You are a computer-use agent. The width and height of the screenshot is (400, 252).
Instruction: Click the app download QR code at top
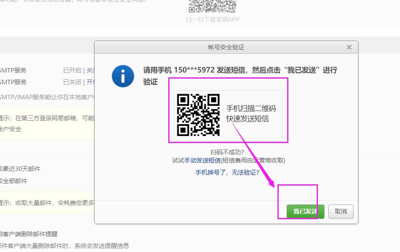pos(212,6)
